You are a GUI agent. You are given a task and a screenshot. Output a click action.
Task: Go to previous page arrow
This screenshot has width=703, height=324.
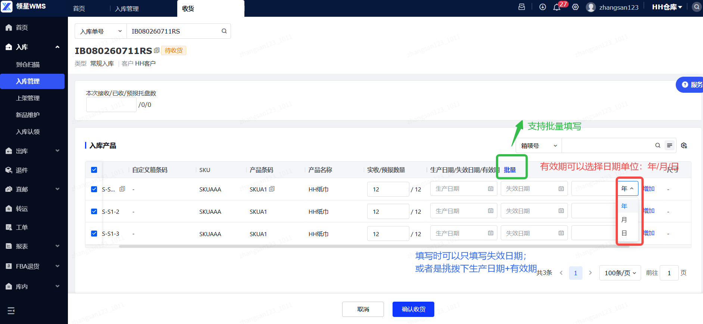(x=561, y=273)
